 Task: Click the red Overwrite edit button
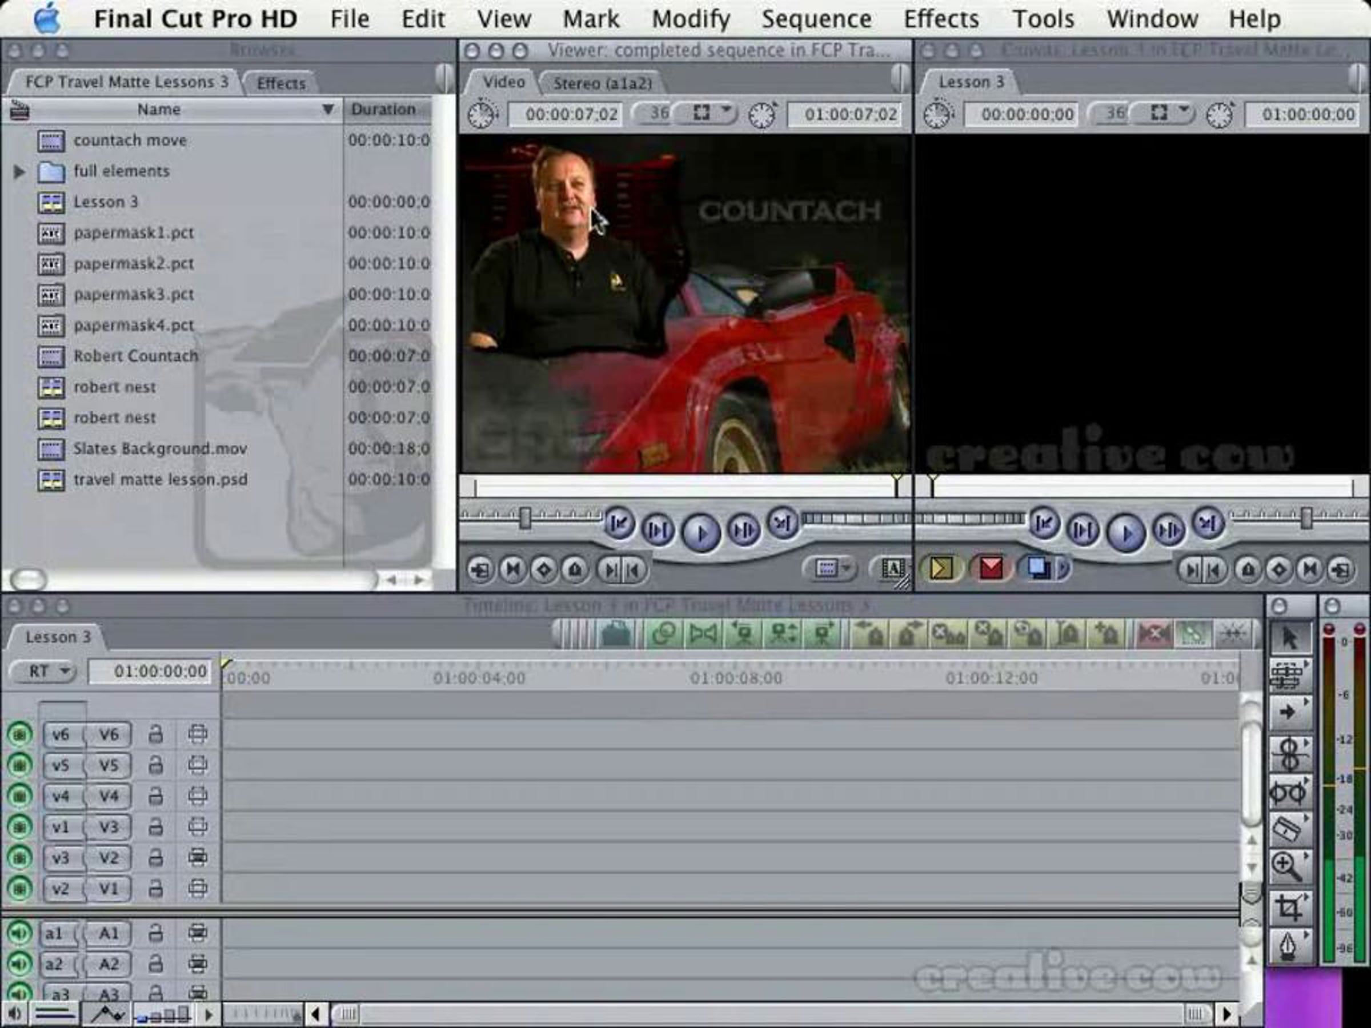(x=991, y=568)
